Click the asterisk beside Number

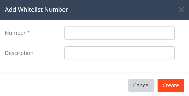click(x=28, y=32)
